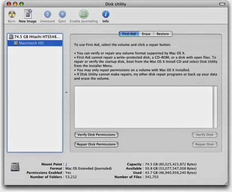Viewport: 232px width, 192px height.
Task: Open the Restore tab
Action: 163,34
